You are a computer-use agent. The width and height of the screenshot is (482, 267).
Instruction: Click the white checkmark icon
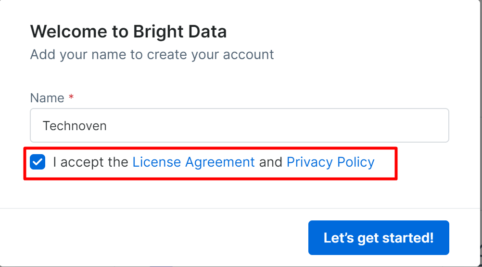pyautogui.click(x=38, y=162)
